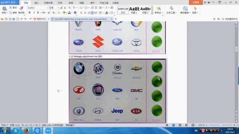Save document with floppy disk icon
The width and height of the screenshot is (239, 134).
6,19
